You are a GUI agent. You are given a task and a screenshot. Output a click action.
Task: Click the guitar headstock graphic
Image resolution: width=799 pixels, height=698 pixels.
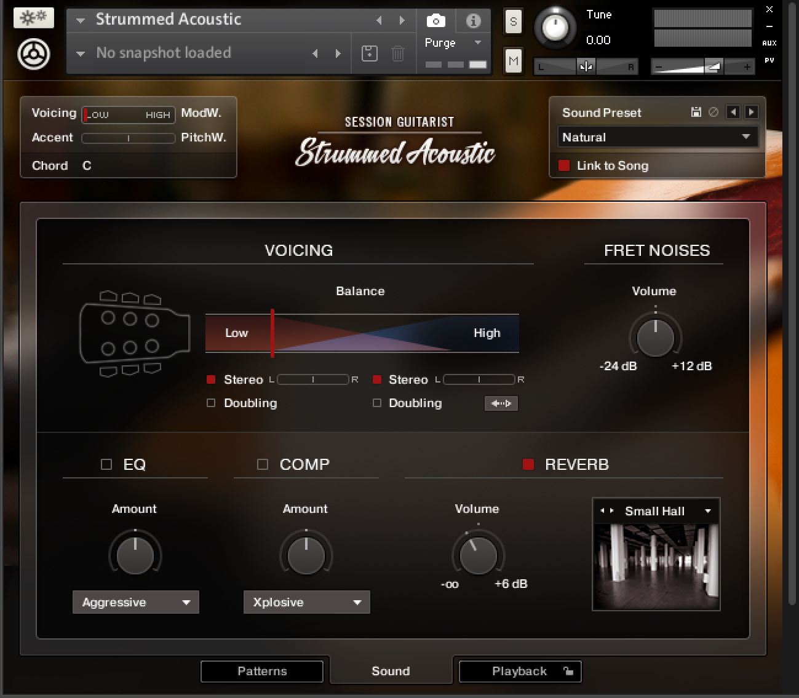click(134, 333)
